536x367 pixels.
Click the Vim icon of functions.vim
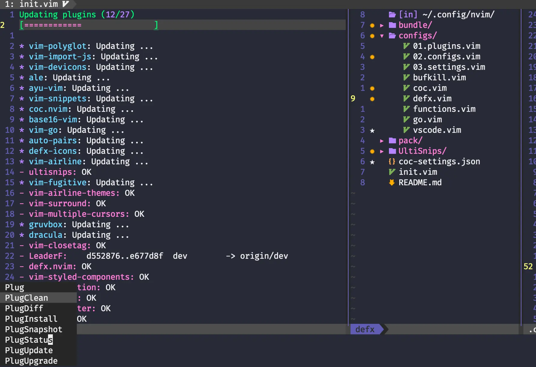pos(406,109)
